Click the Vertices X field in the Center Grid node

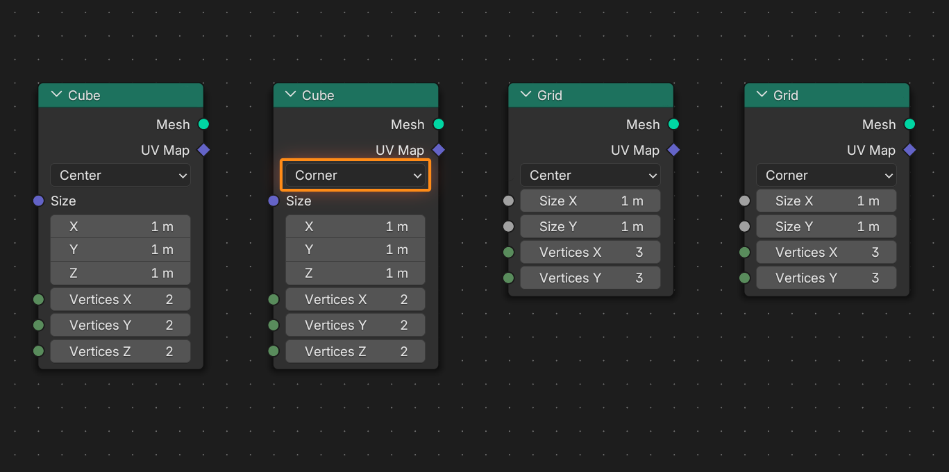(x=590, y=253)
